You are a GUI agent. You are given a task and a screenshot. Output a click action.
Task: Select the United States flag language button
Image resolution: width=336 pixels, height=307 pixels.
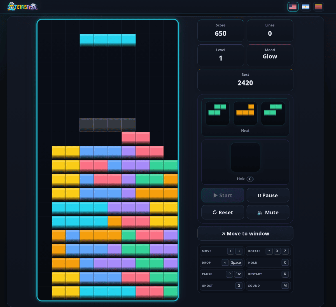click(x=293, y=7)
